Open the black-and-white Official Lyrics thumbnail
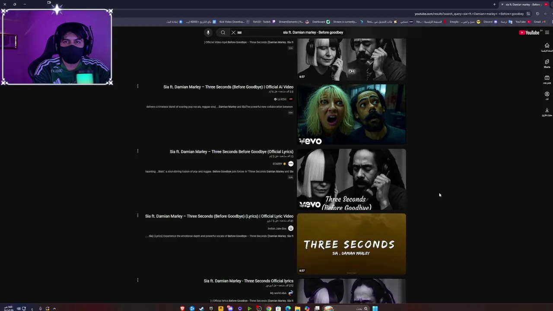 (x=351, y=179)
